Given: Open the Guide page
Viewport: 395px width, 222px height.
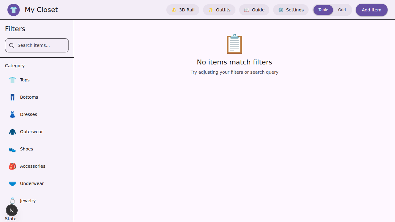Looking at the screenshot, I should tap(254, 10).
